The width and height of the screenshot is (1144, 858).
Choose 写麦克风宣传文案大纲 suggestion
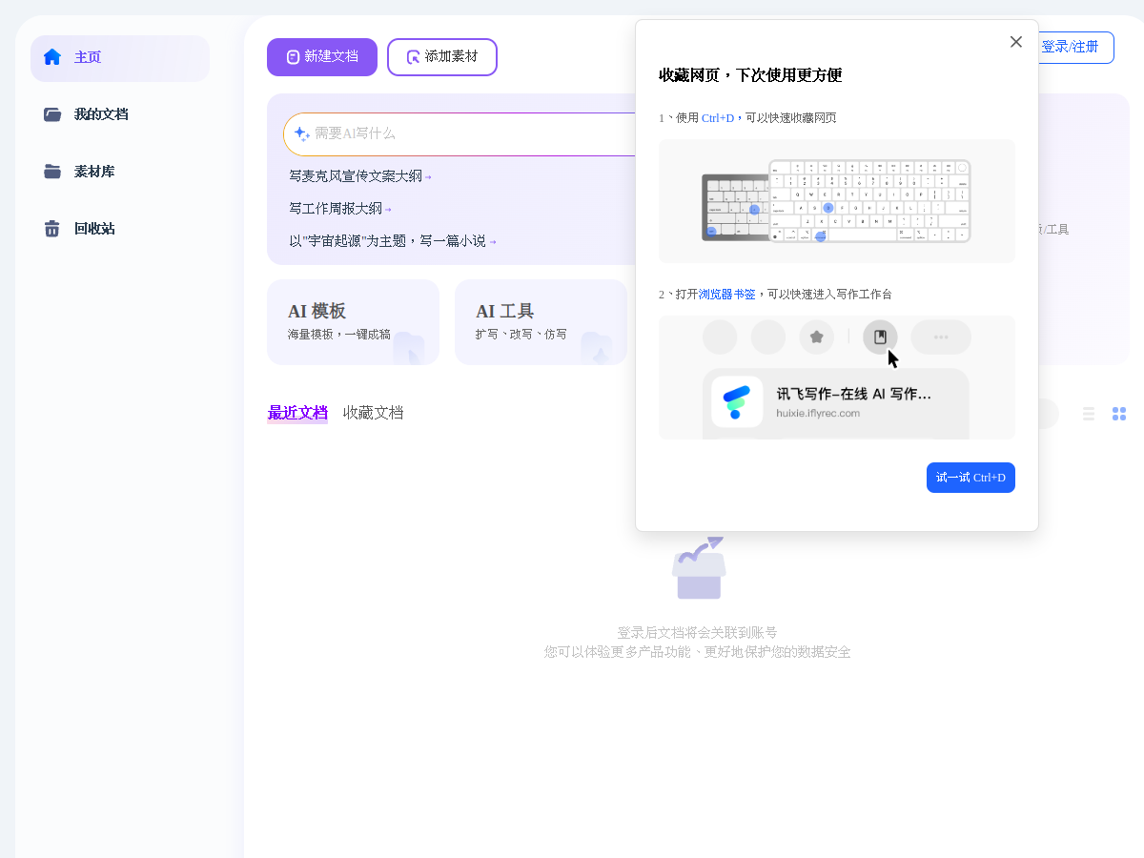(360, 176)
